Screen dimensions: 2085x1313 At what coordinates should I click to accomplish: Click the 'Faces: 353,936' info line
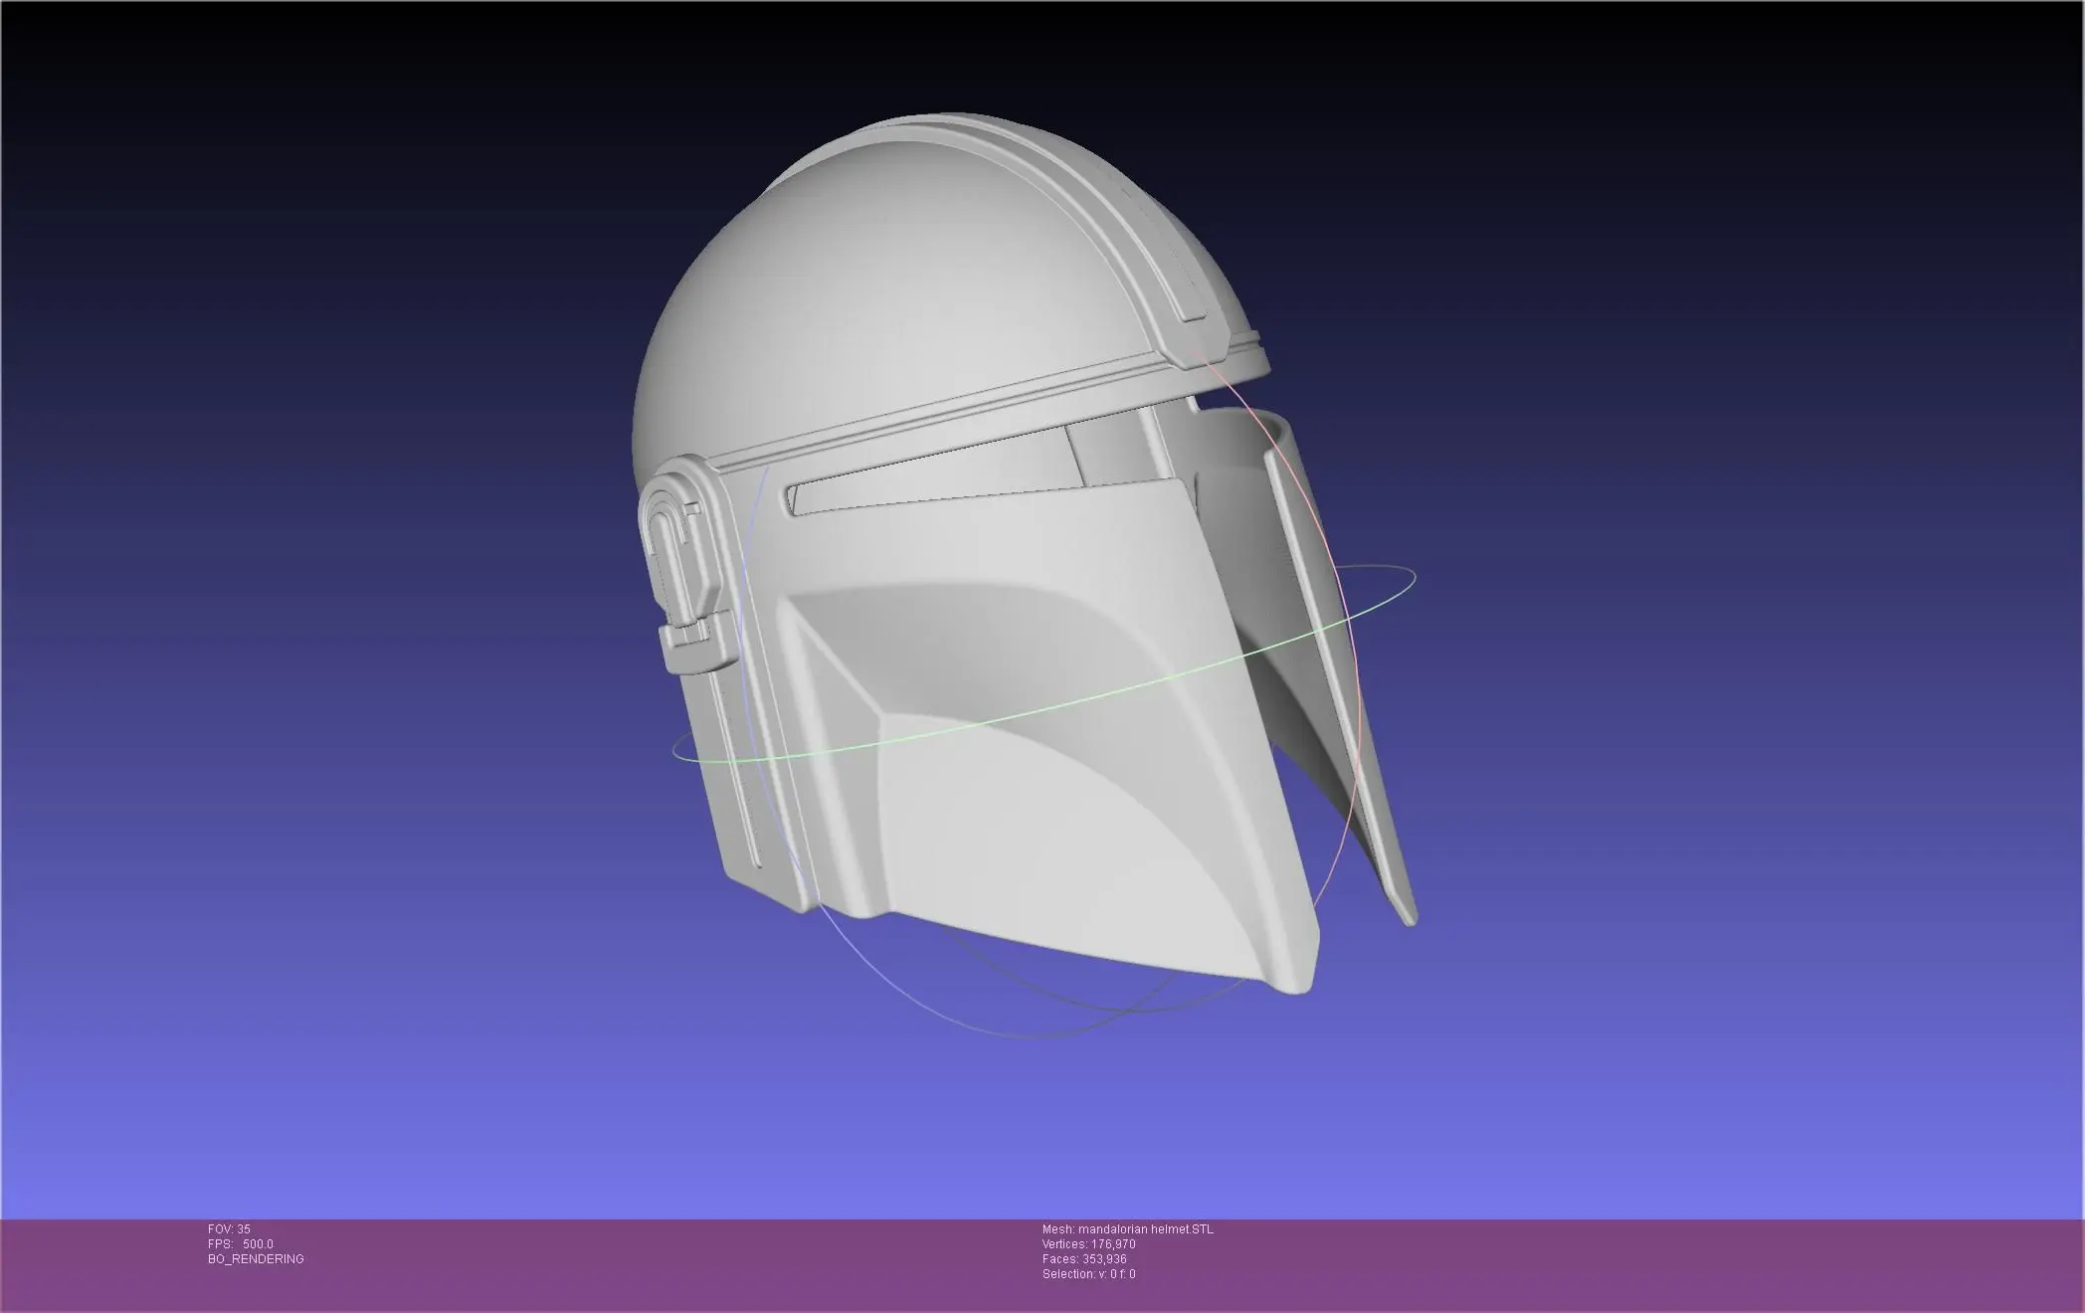(x=1084, y=1259)
